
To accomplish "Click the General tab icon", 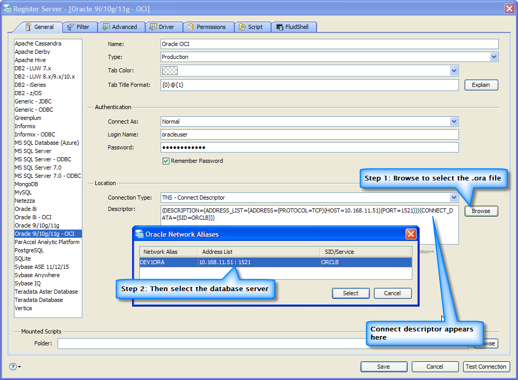I will pos(28,27).
